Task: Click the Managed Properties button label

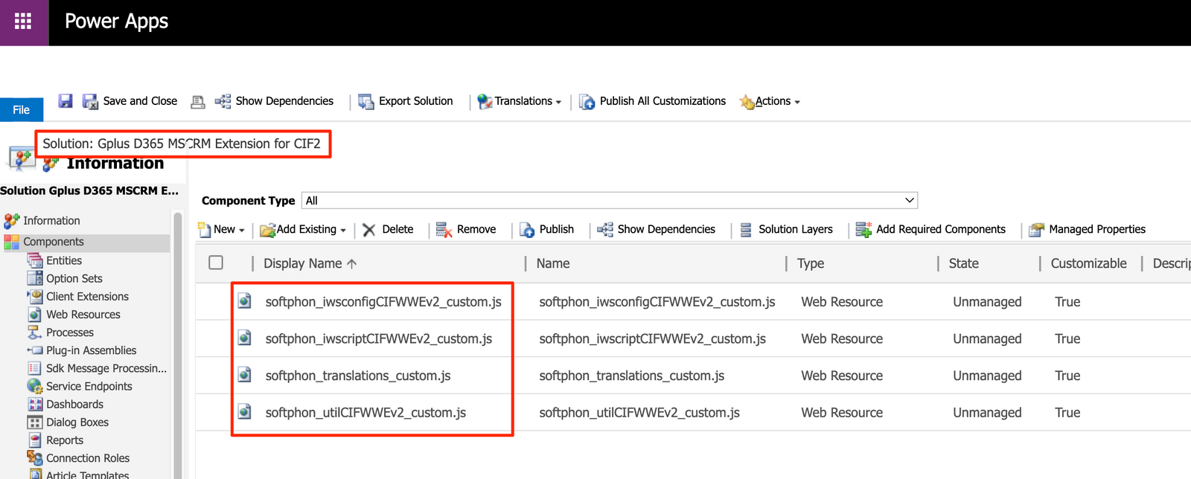Action: (1097, 229)
